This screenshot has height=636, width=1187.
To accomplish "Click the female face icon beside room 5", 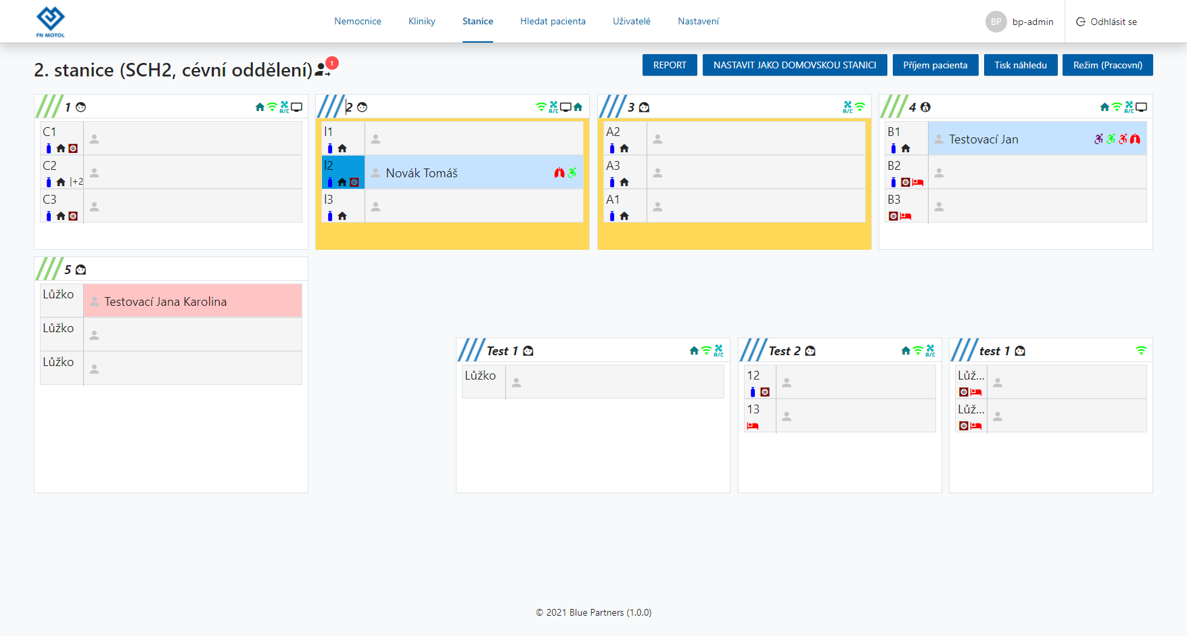I will (80, 269).
